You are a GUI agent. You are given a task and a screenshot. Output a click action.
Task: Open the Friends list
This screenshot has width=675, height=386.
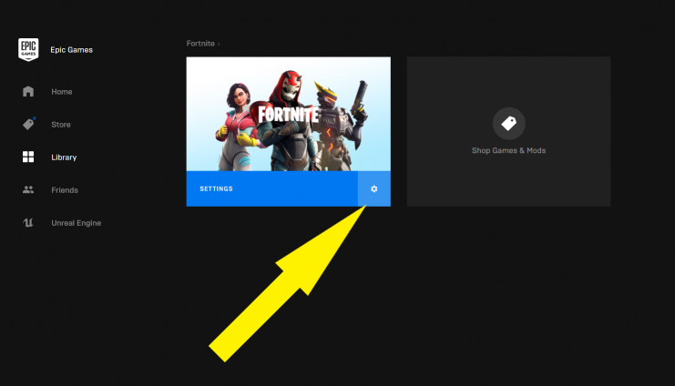coord(65,190)
